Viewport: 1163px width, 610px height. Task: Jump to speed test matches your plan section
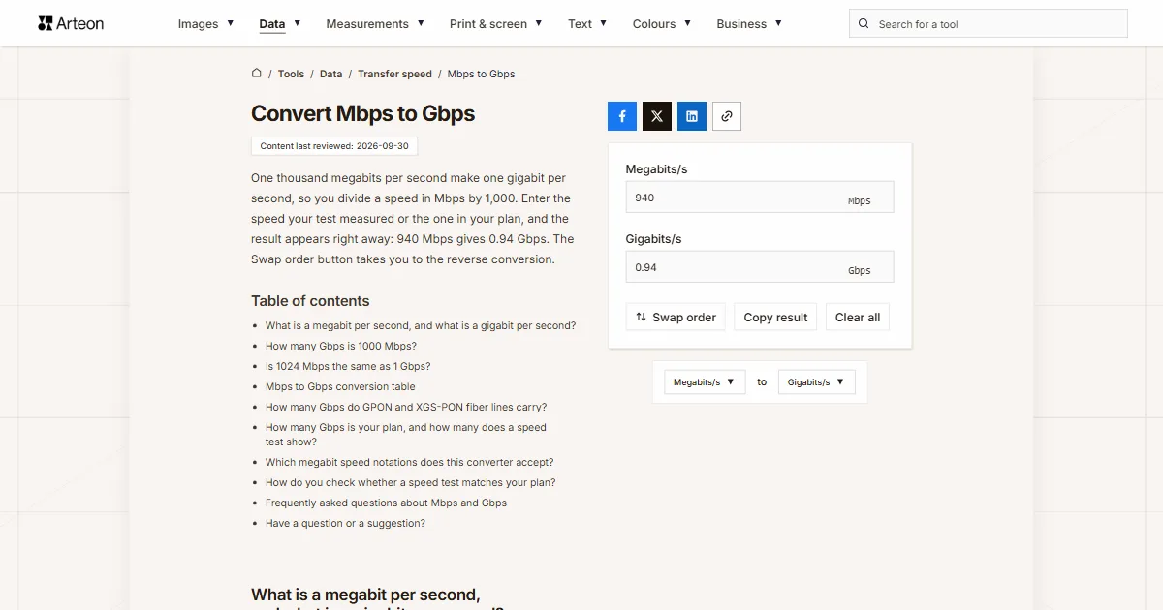411,482
